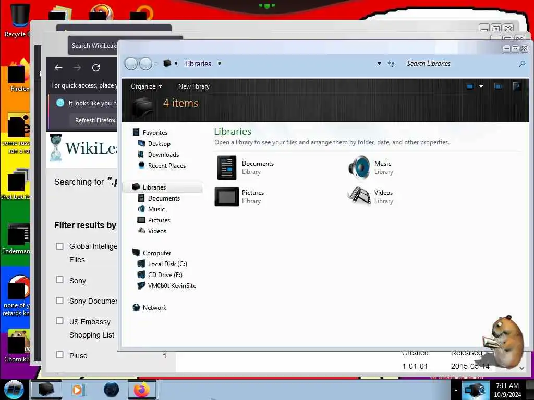Tick the Plusd filter checkbox

tap(59, 355)
